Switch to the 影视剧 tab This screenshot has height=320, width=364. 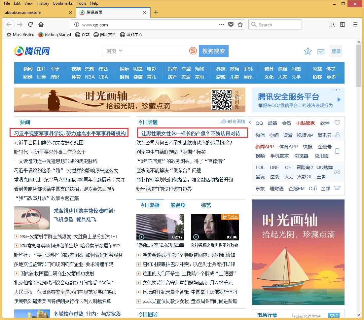point(178,205)
